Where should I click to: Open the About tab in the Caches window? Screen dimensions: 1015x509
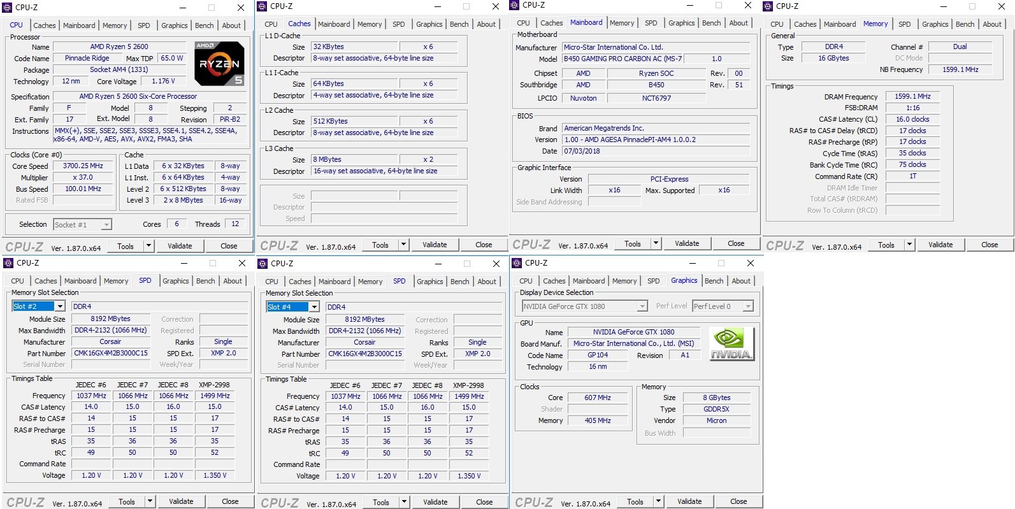coord(486,24)
